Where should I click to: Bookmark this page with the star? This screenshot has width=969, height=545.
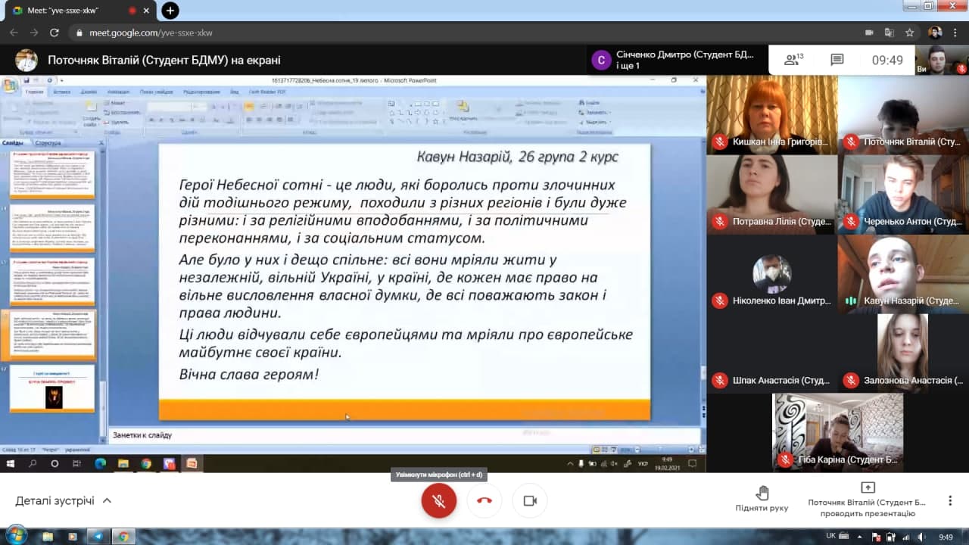[910, 33]
